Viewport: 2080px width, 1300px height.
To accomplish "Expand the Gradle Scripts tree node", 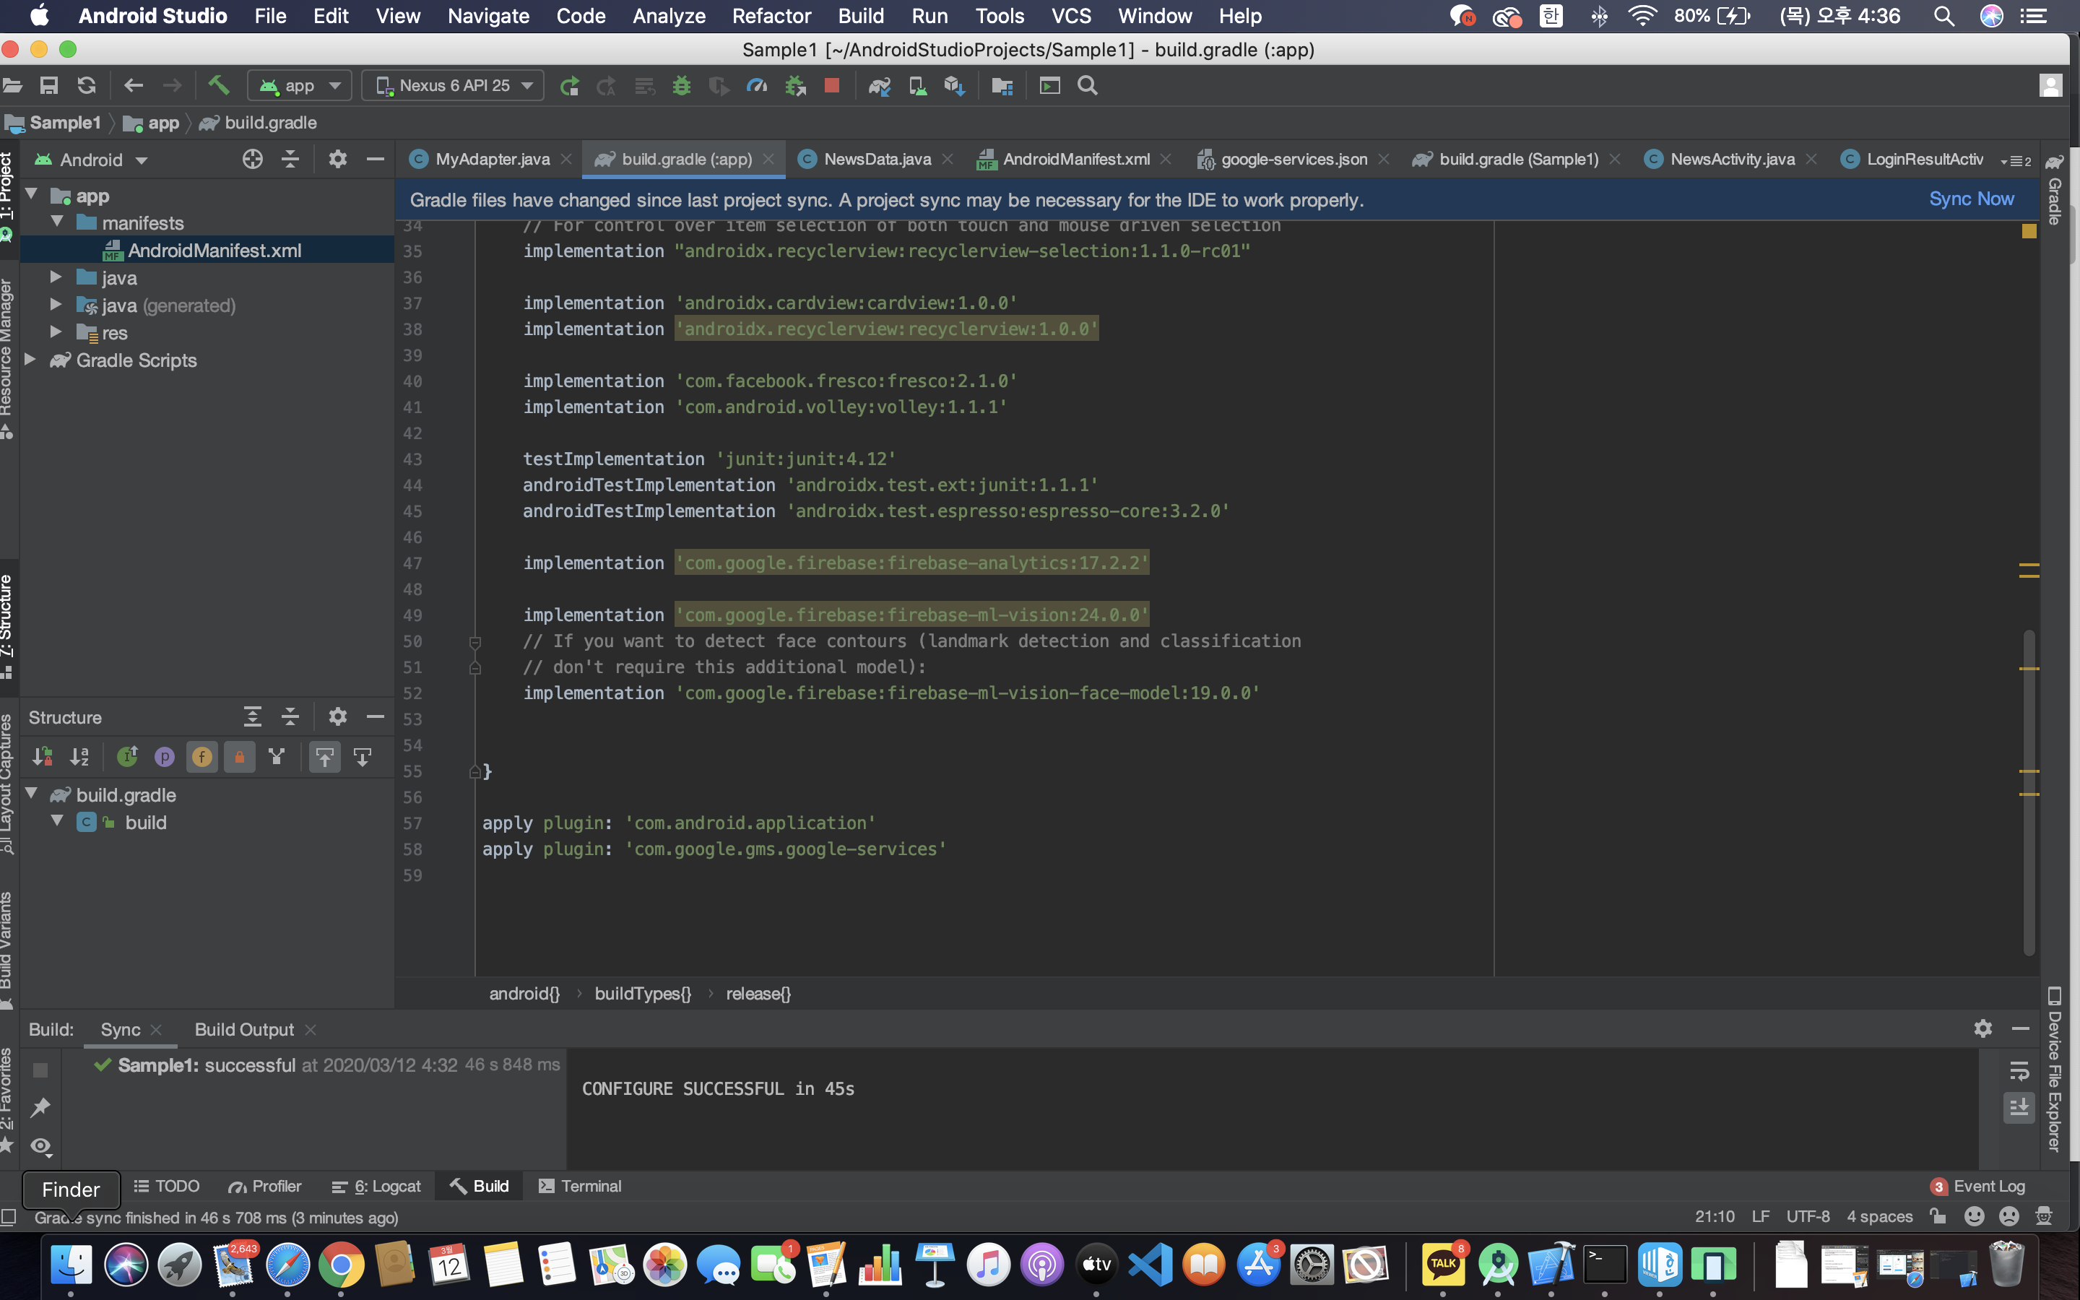I will tap(31, 360).
